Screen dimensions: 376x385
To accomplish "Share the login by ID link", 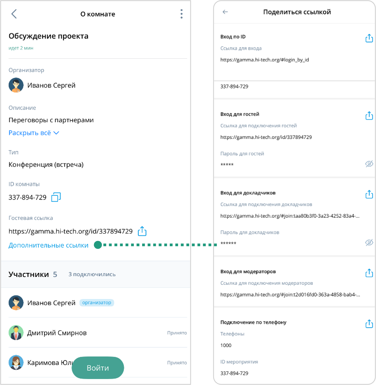I will [x=369, y=38].
